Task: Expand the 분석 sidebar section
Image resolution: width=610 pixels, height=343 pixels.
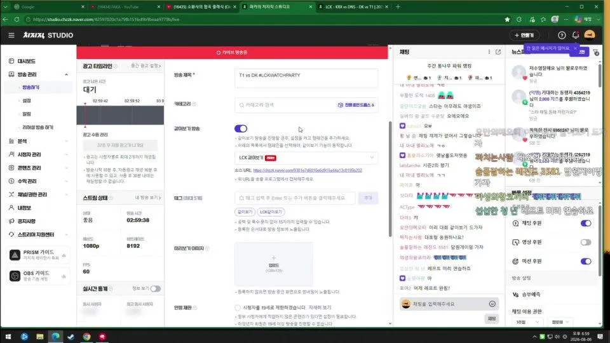Action: (67, 141)
